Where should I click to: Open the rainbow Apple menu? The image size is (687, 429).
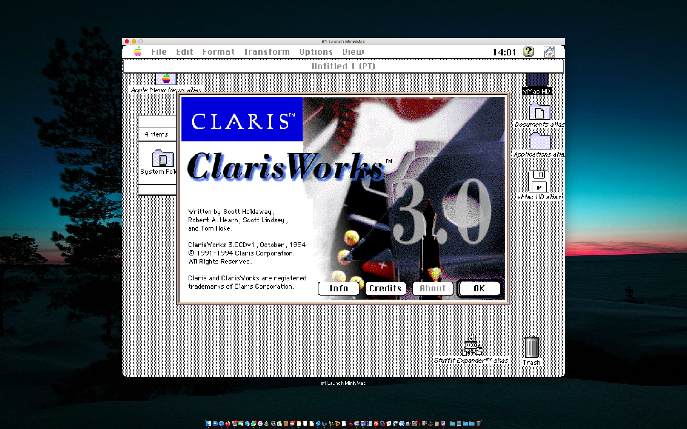(138, 52)
